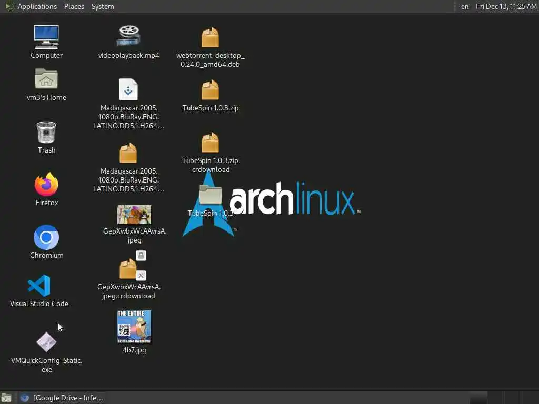Open the clock showing Fri Dec 13
This screenshot has width=539, height=404.
tap(506, 6)
